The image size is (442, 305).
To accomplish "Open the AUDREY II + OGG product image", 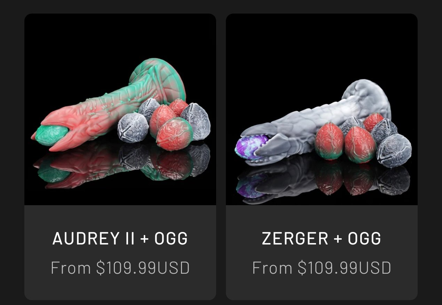I will (x=120, y=109).
